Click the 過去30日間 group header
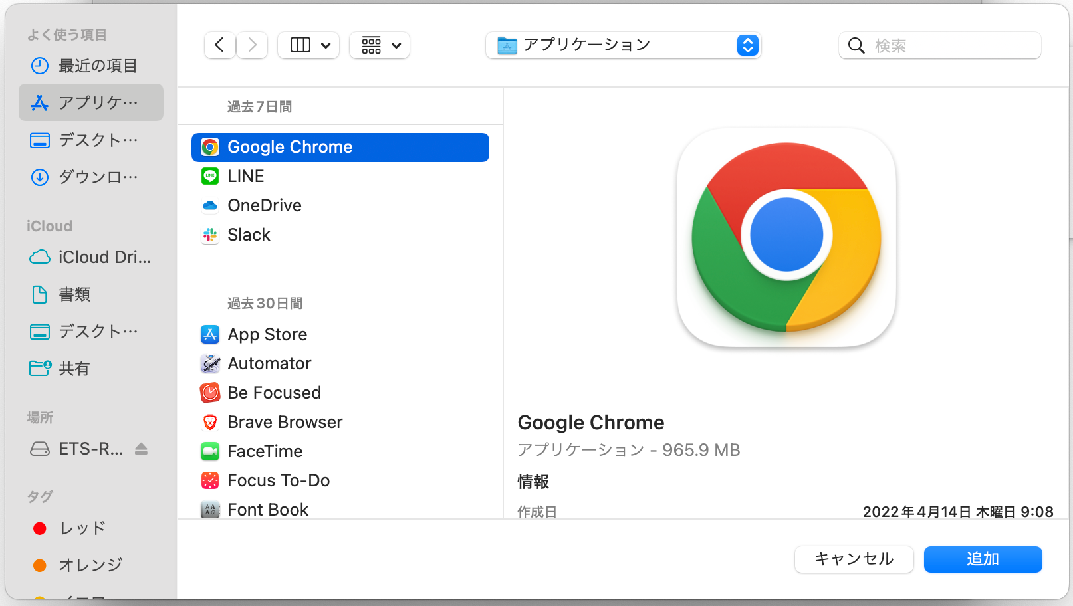Screen dimensions: 1073x606 tap(265, 303)
